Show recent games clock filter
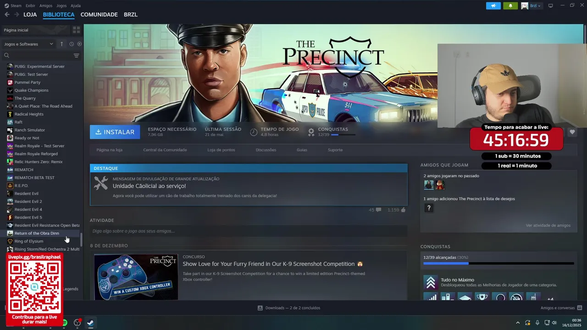Screen dimensions: 587x330 (72, 44)
